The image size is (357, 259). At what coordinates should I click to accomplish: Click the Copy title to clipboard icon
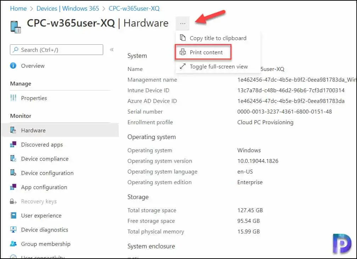point(183,38)
